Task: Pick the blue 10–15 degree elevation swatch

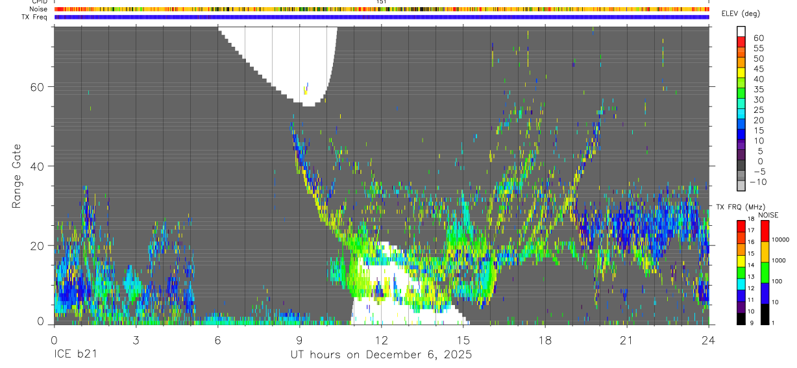Action: point(741,134)
